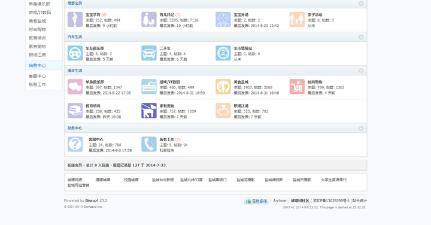Select 站务中心 in the left sidebar
This screenshot has height=225, width=431.
37,65
